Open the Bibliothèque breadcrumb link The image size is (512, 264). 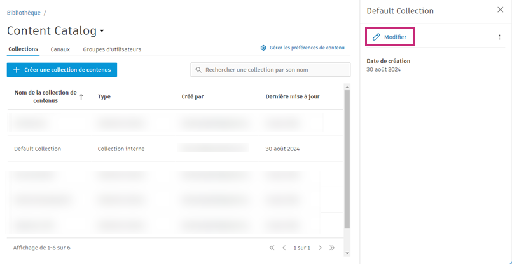(24, 13)
